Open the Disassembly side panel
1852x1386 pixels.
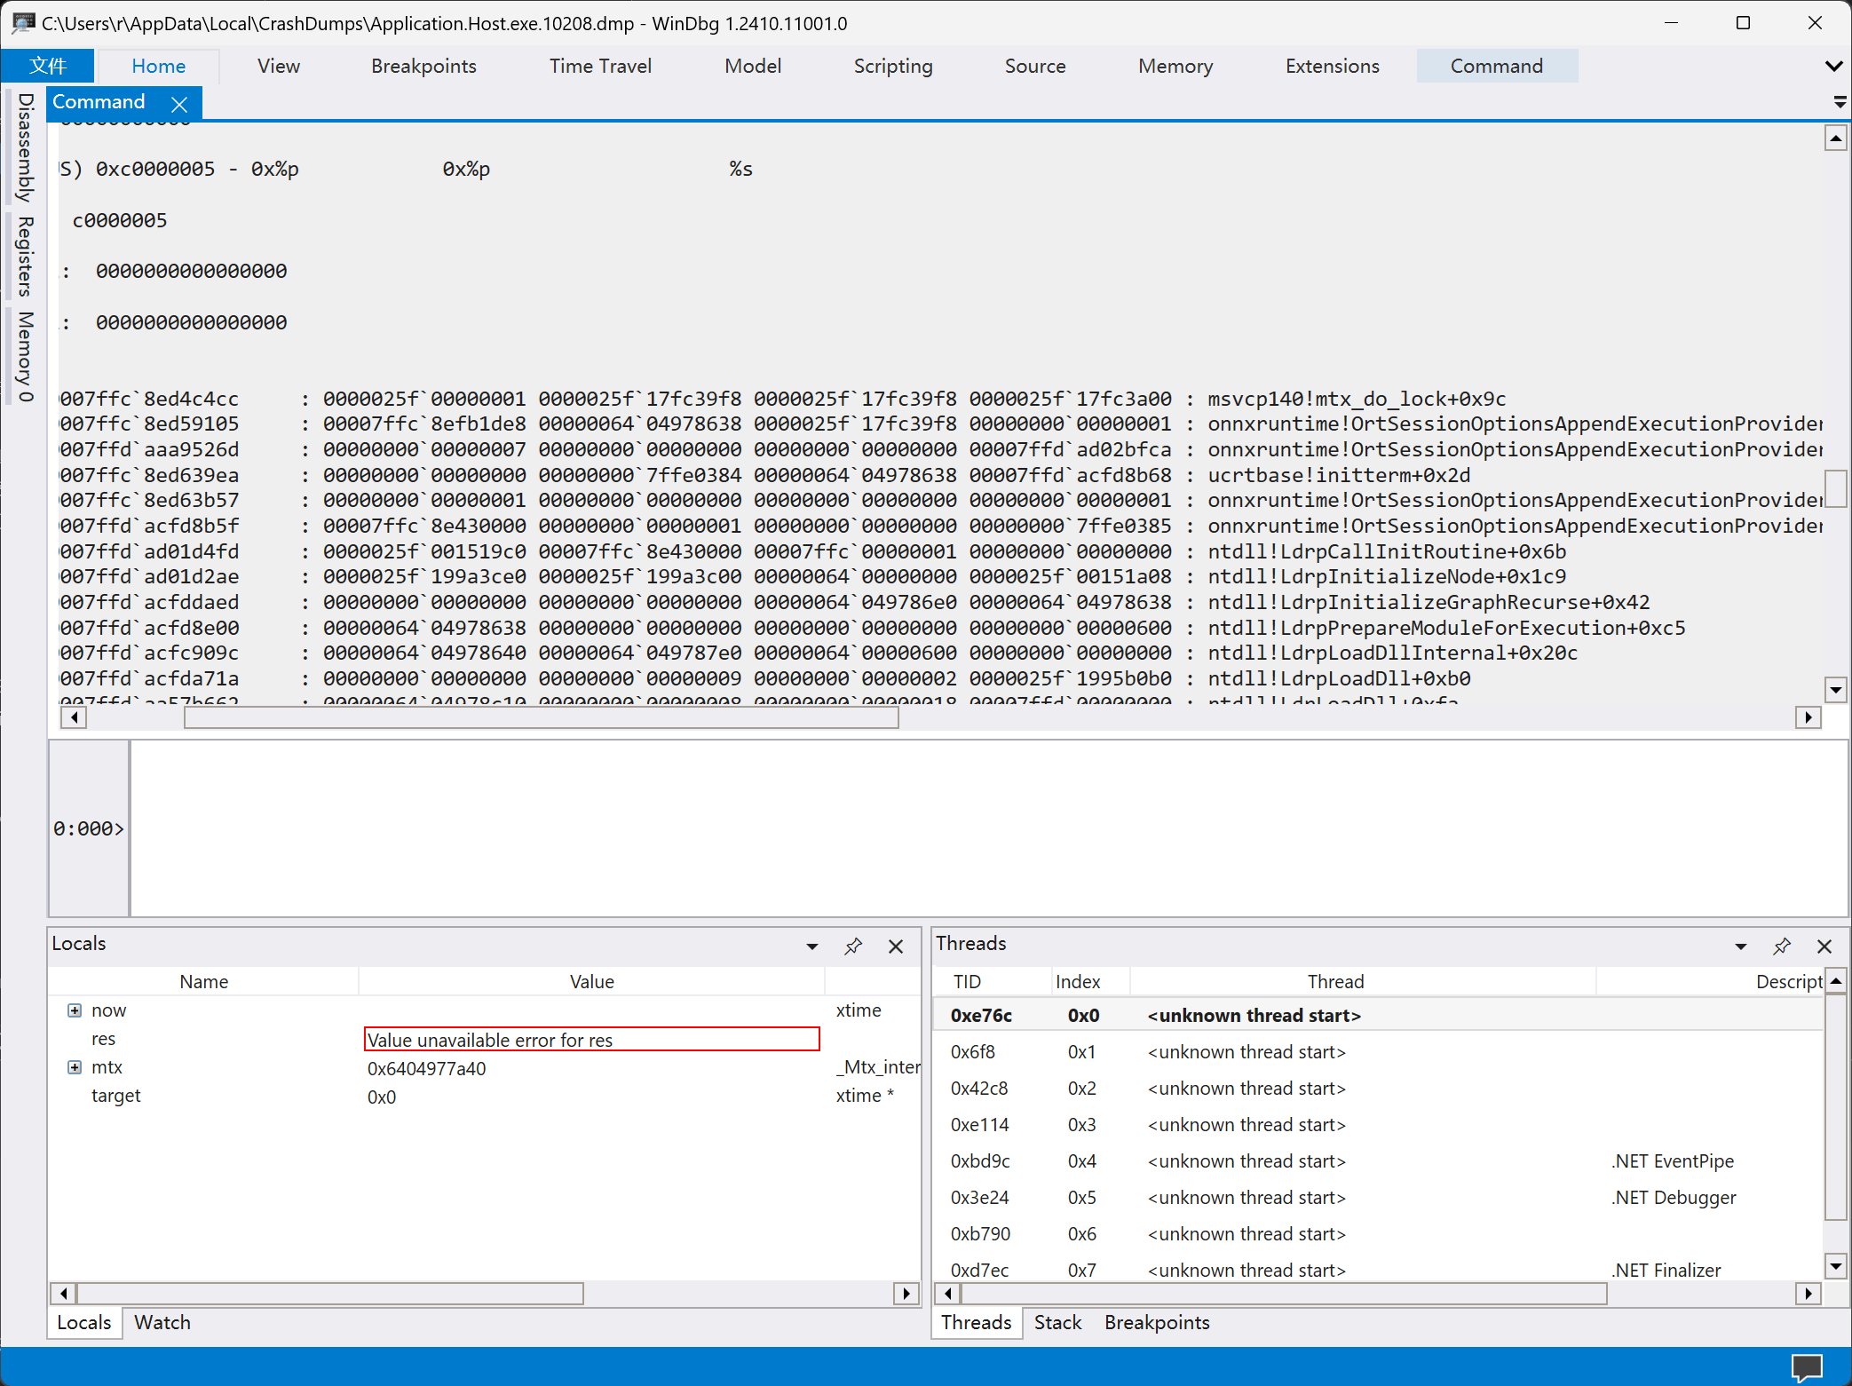pyautogui.click(x=26, y=147)
